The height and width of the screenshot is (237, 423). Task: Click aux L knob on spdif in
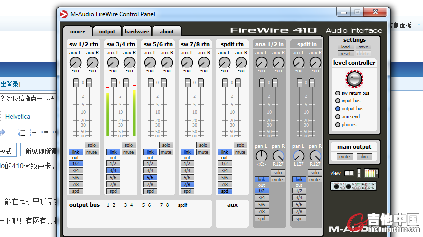pos(299,63)
